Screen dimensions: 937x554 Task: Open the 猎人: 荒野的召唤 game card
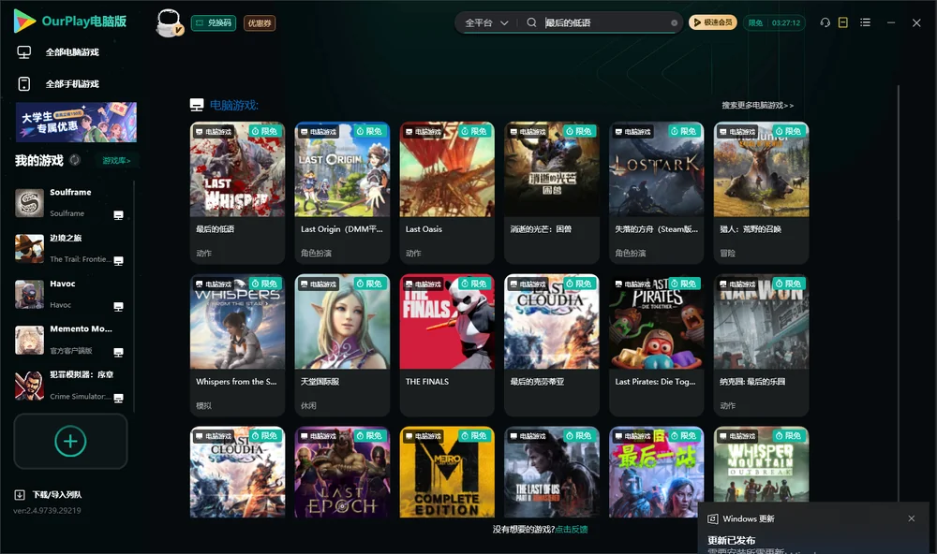tap(761, 193)
